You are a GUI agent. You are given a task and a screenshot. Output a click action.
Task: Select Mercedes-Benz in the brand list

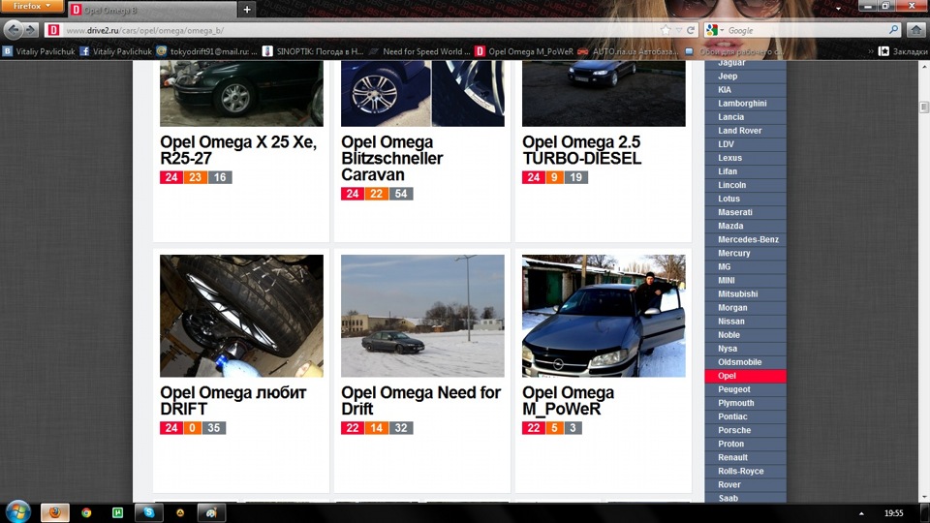click(x=746, y=239)
